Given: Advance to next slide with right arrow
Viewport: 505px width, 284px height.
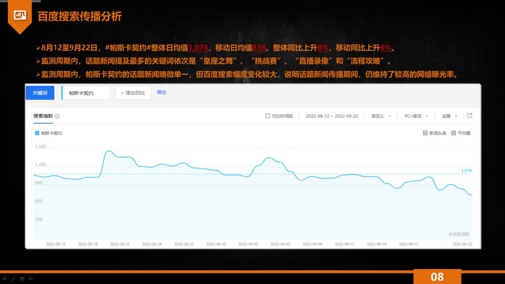Looking at the screenshot, I should (x=31, y=279).
